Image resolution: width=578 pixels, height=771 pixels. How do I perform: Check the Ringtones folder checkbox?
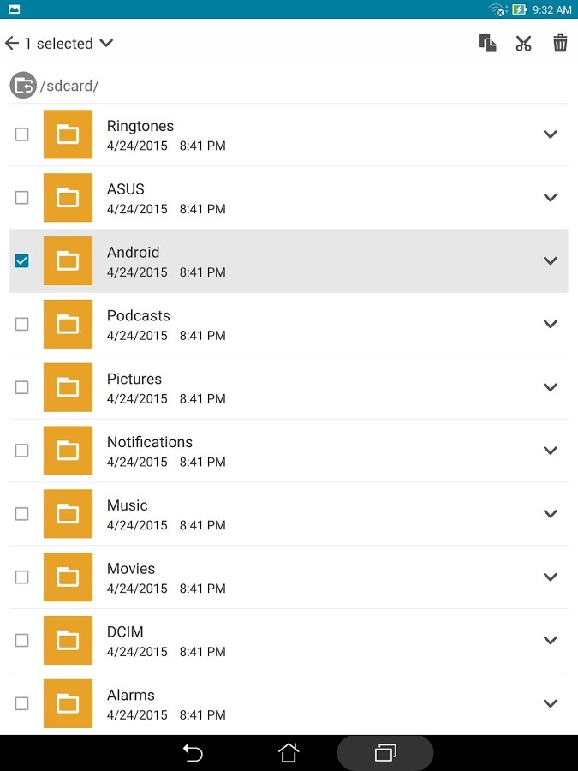point(21,134)
